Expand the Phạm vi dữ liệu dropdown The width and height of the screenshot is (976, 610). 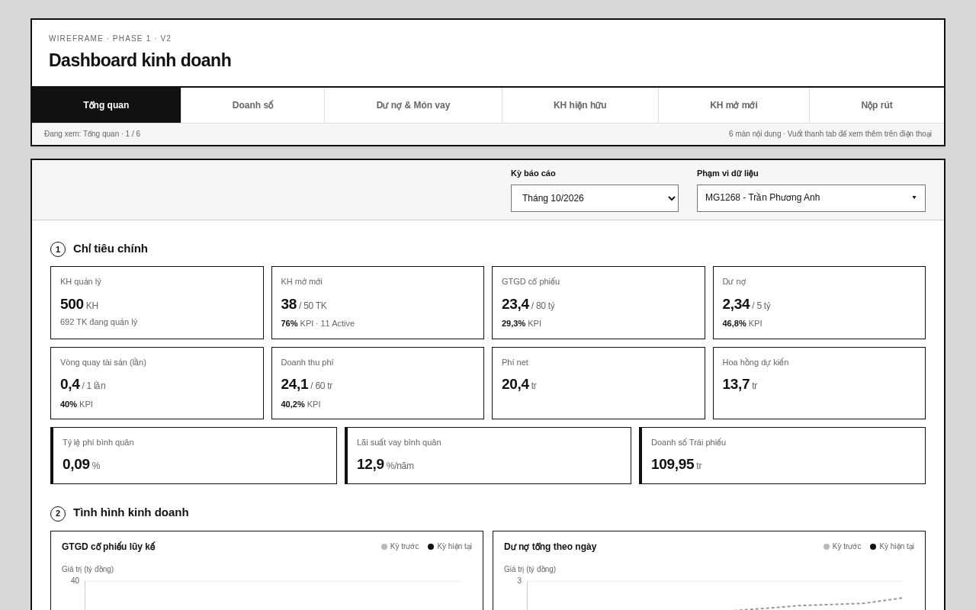(x=811, y=198)
